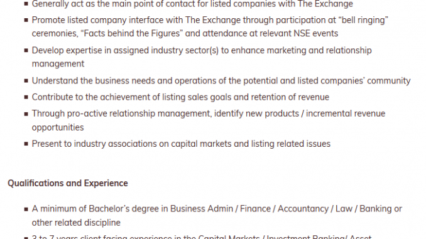Click the word 'management' below Develop expertise
Image resolution: width=426 pixels, height=239 pixels.
click(58, 64)
